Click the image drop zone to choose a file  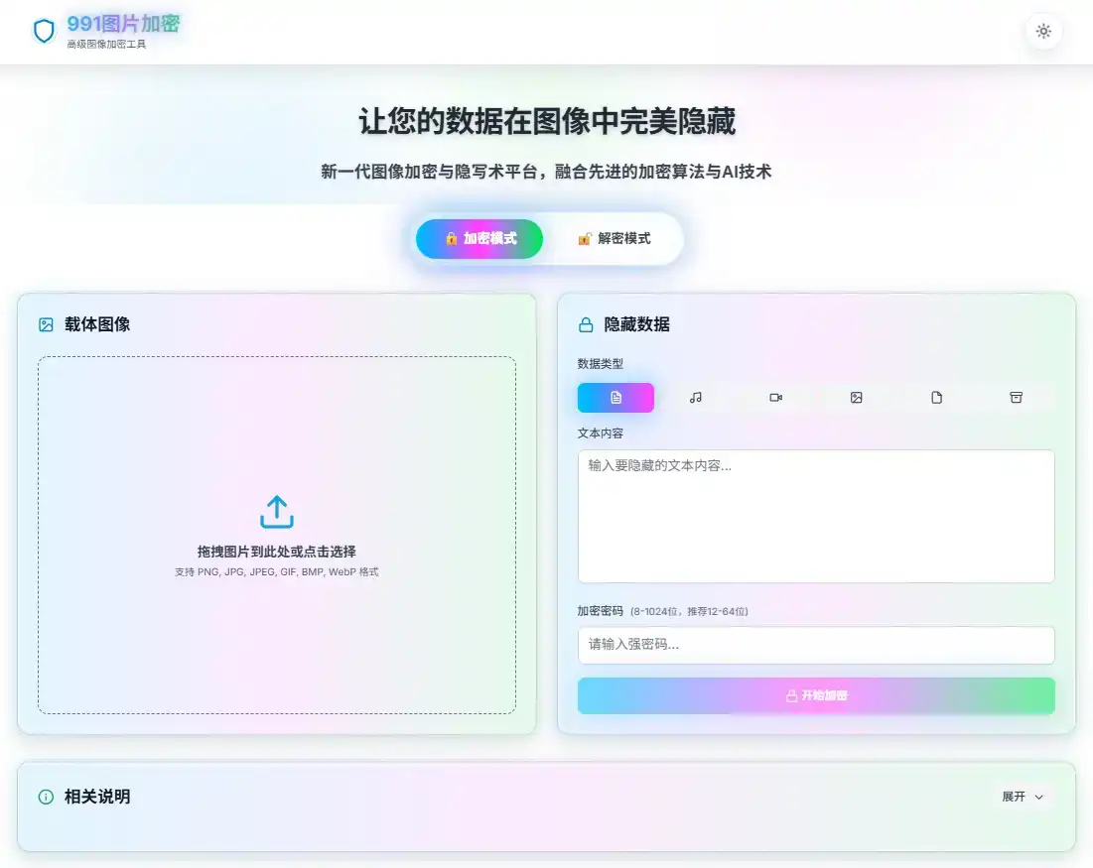click(276, 534)
